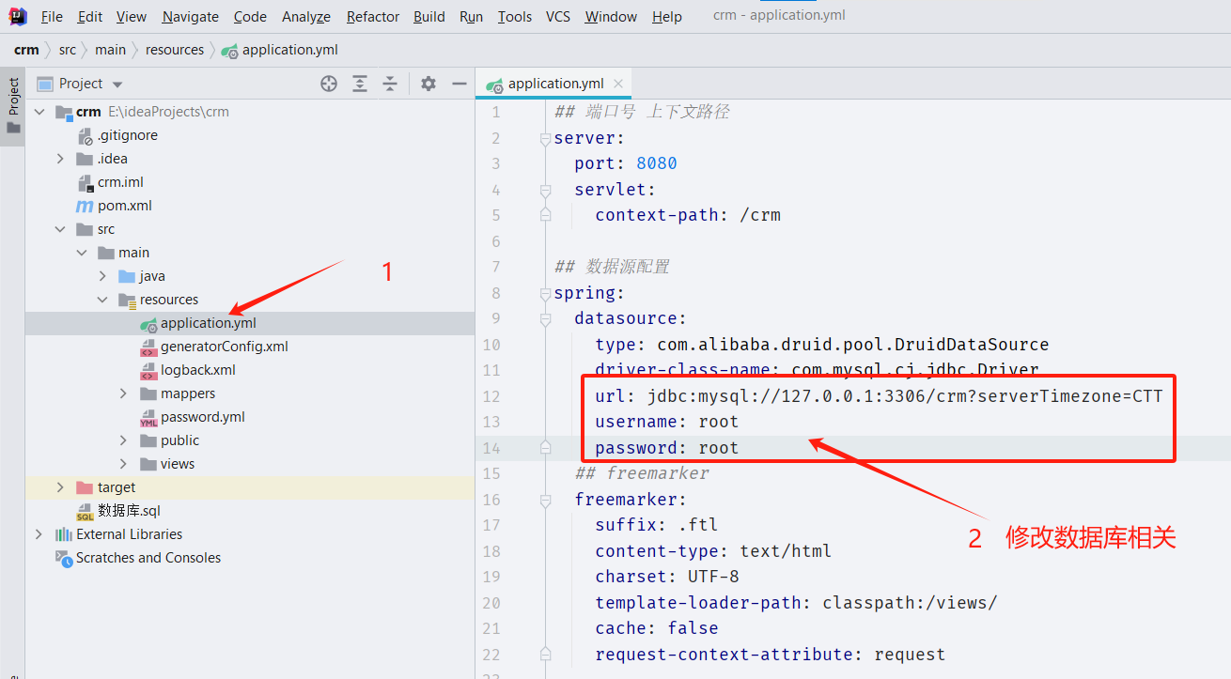The width and height of the screenshot is (1231, 679).
Task: Open the View menu
Action: point(132,17)
